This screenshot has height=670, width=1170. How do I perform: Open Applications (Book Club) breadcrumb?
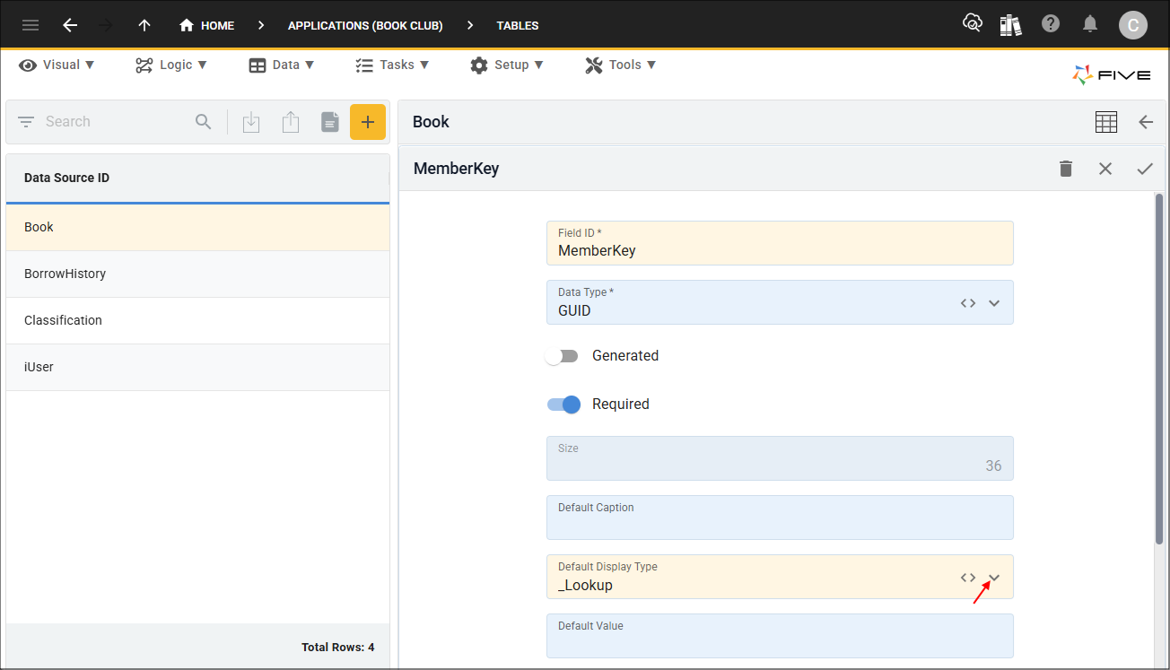pyautogui.click(x=365, y=25)
